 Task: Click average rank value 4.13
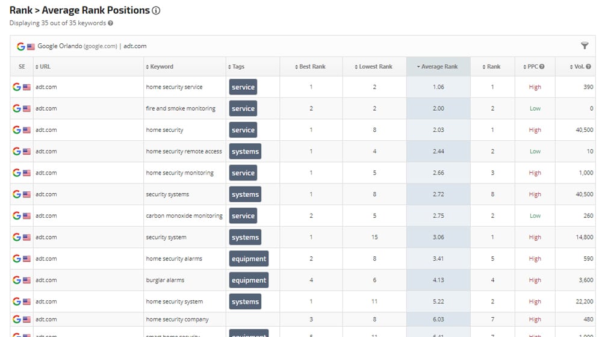point(438,280)
